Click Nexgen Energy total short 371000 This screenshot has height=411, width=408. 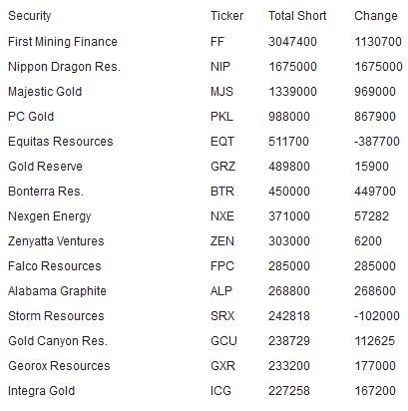coord(289,216)
